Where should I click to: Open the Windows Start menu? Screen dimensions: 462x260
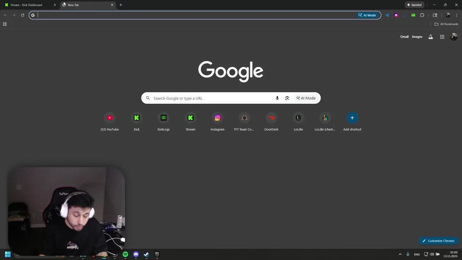[8, 254]
